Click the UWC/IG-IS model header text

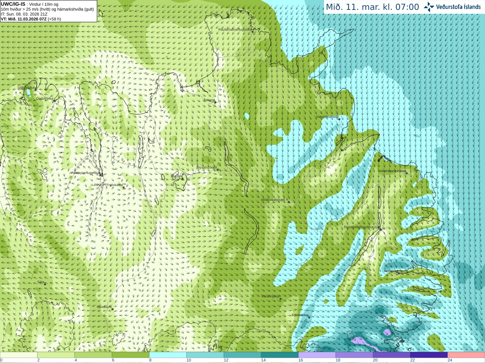13,4
